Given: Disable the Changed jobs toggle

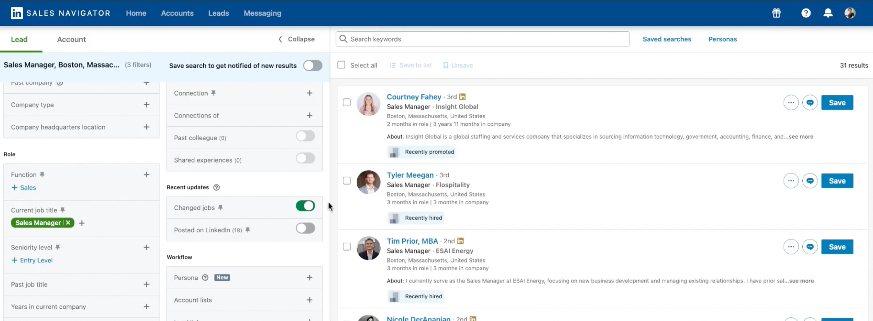Looking at the screenshot, I should tap(305, 206).
